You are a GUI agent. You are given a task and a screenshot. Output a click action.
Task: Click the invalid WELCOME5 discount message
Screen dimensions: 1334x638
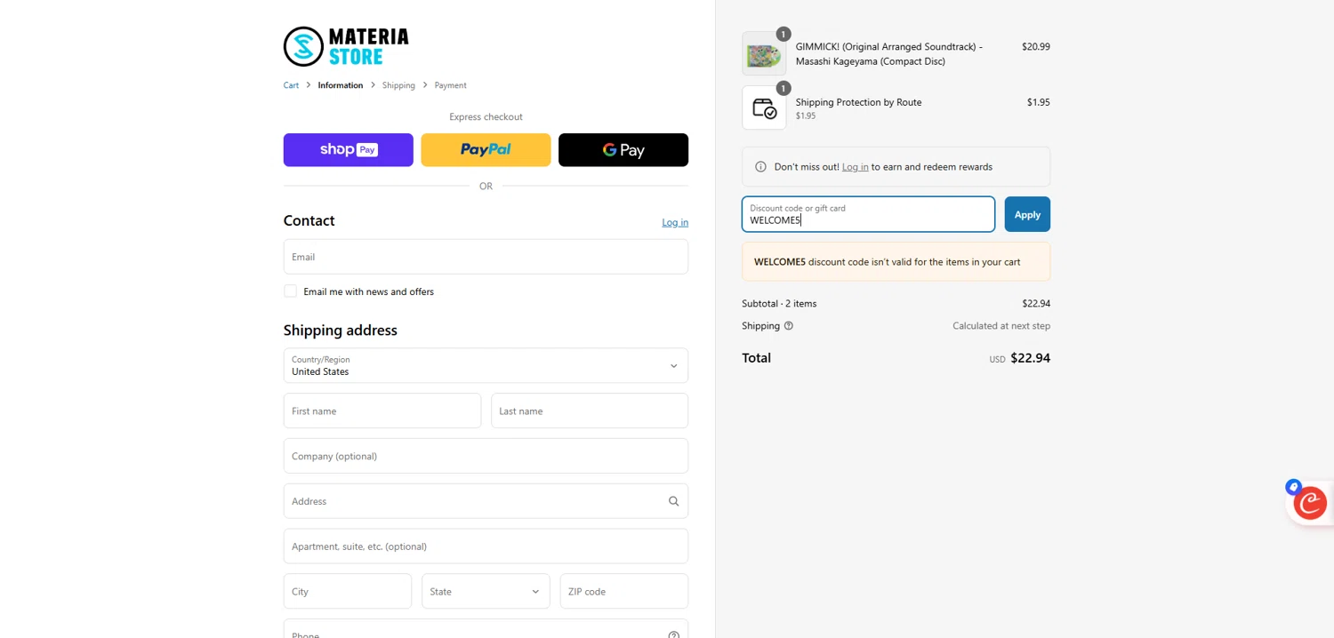896,262
